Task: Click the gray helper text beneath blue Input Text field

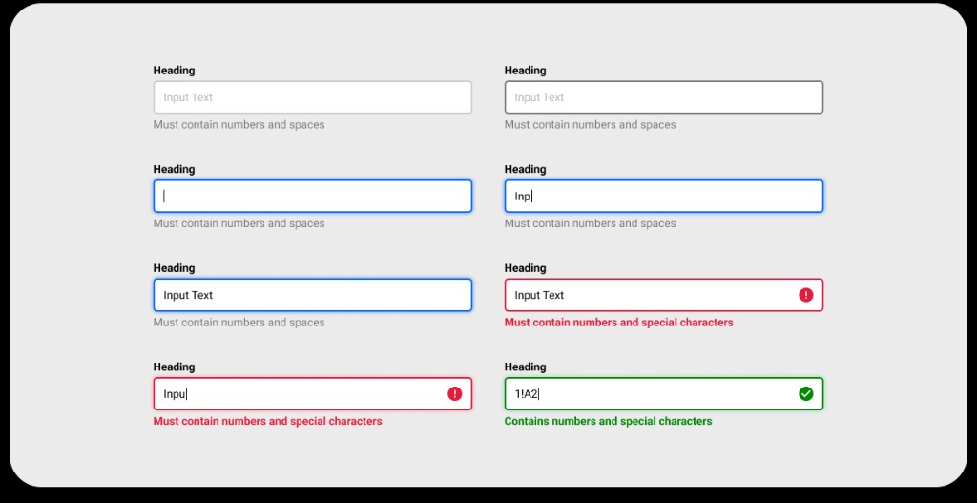Action: 239,323
